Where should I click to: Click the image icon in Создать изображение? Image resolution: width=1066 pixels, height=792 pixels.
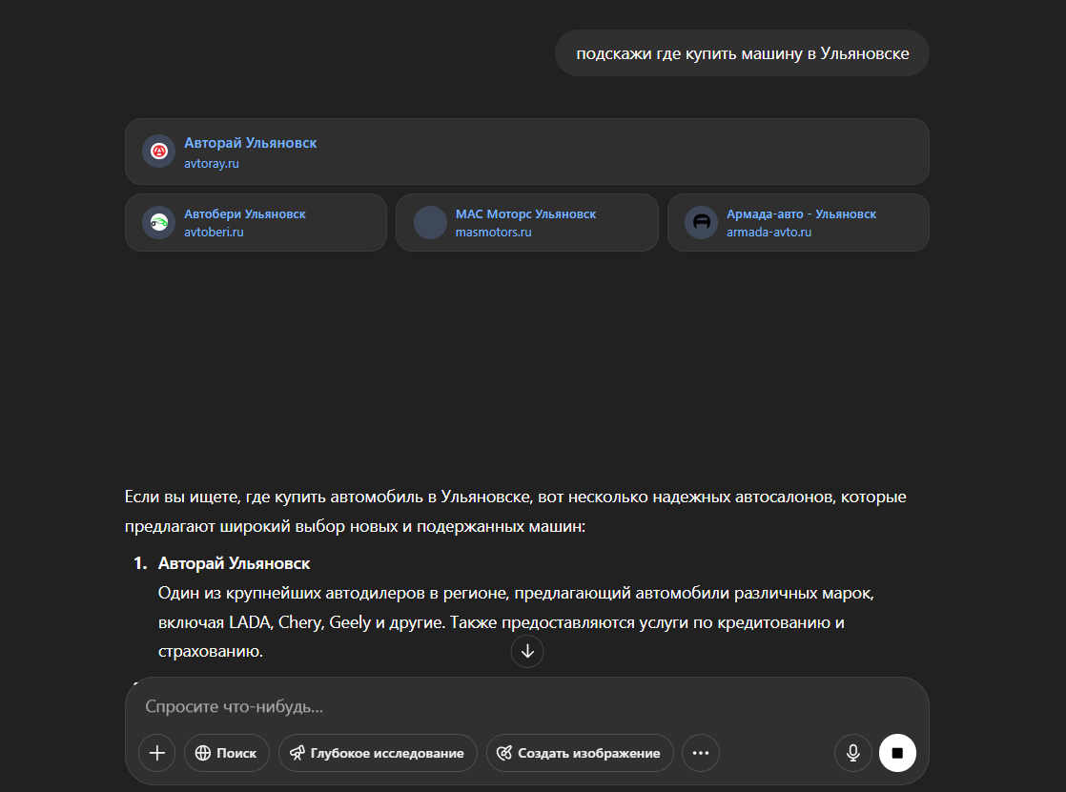pos(504,753)
